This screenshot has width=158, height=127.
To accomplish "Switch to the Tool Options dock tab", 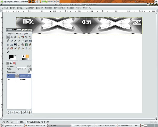I will point(8,63).
